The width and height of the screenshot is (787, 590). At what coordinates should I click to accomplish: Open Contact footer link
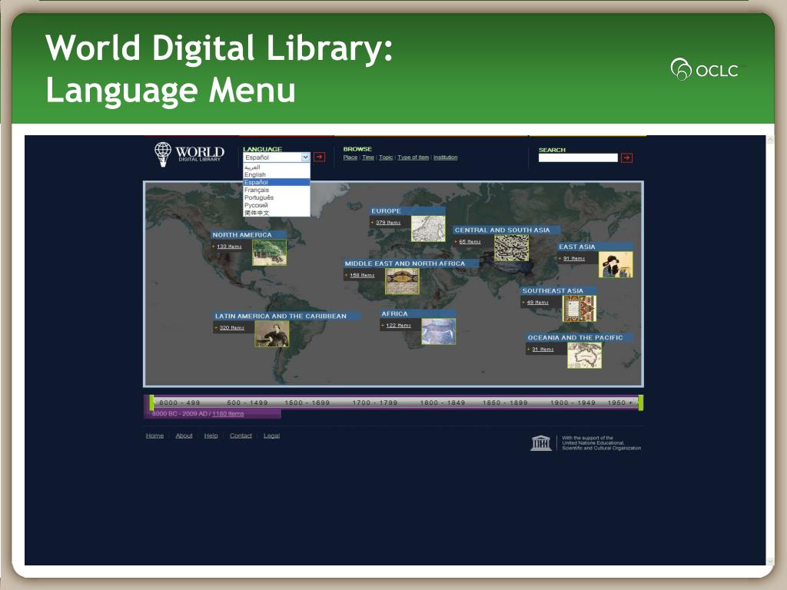pyautogui.click(x=241, y=436)
